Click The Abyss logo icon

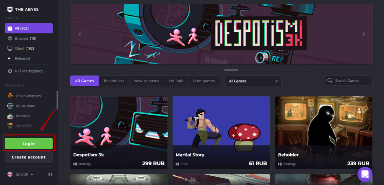pos(10,9)
